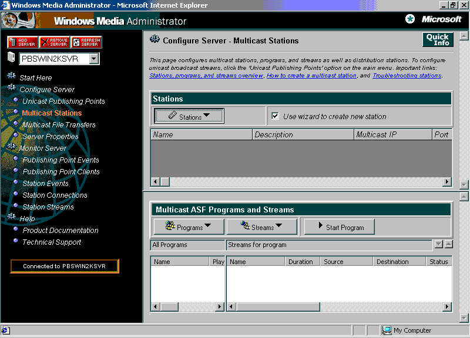
Task: Open How to create a multicast station link
Action: pyautogui.click(x=311, y=76)
